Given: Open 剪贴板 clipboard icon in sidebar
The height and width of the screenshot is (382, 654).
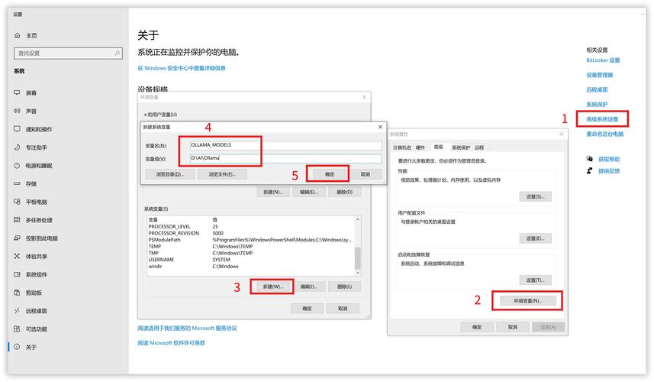Looking at the screenshot, I should (17, 293).
